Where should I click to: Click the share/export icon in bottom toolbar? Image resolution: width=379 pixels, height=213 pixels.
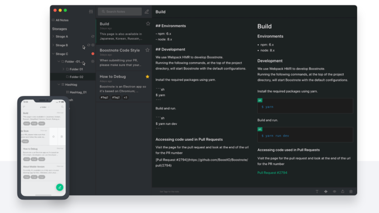tap(342, 192)
